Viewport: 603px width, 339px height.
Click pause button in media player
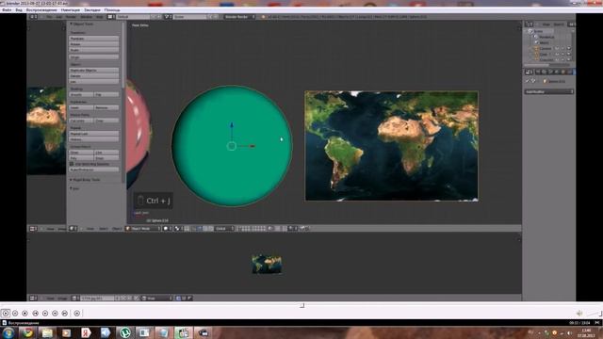15,314
